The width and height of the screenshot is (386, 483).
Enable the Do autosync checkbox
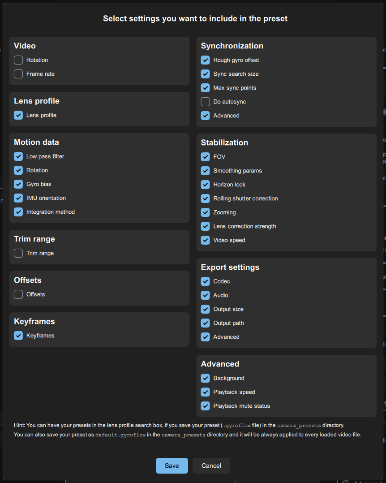pyautogui.click(x=205, y=102)
